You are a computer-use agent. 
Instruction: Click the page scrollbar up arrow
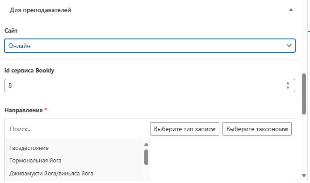point(304,3)
